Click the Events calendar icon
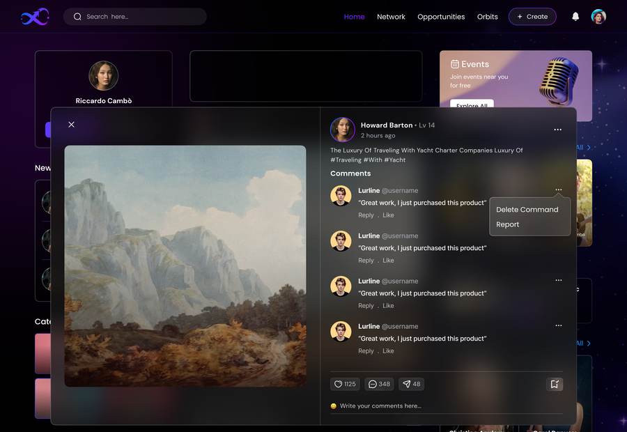The width and height of the screenshot is (627, 432). [455, 64]
